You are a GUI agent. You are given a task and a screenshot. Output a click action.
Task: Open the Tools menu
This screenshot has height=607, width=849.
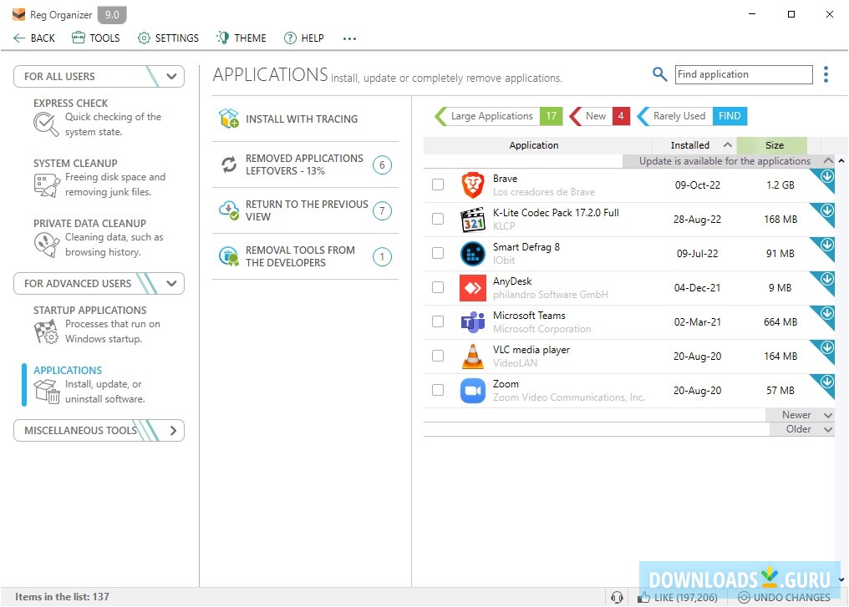point(96,38)
